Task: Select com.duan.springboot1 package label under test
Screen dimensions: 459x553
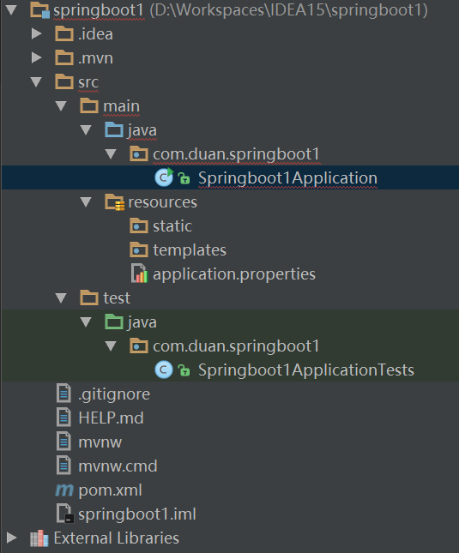Action: point(236,346)
